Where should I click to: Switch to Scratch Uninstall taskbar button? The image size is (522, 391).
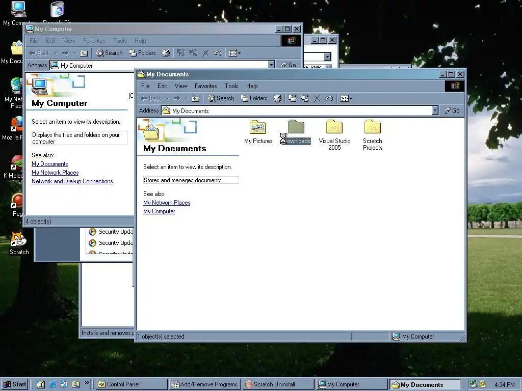(278, 384)
